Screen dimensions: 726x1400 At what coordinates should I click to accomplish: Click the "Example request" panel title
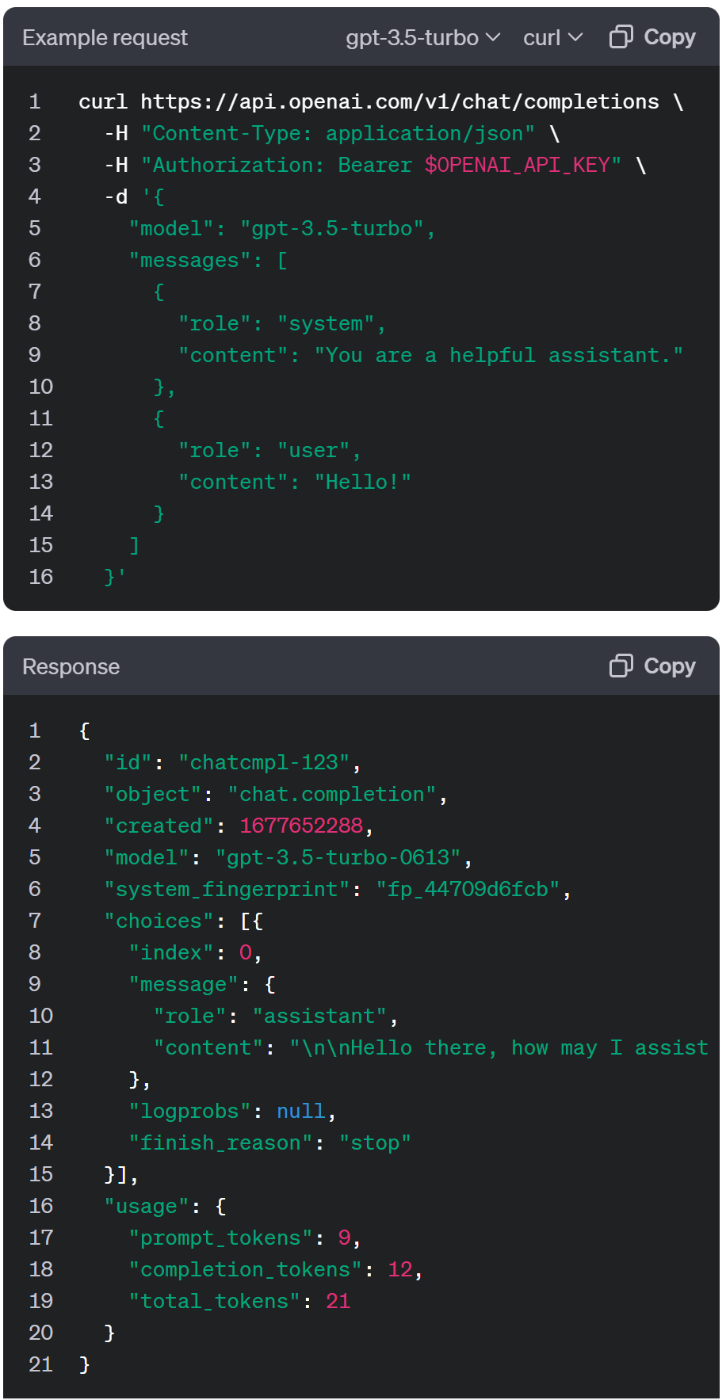[105, 38]
